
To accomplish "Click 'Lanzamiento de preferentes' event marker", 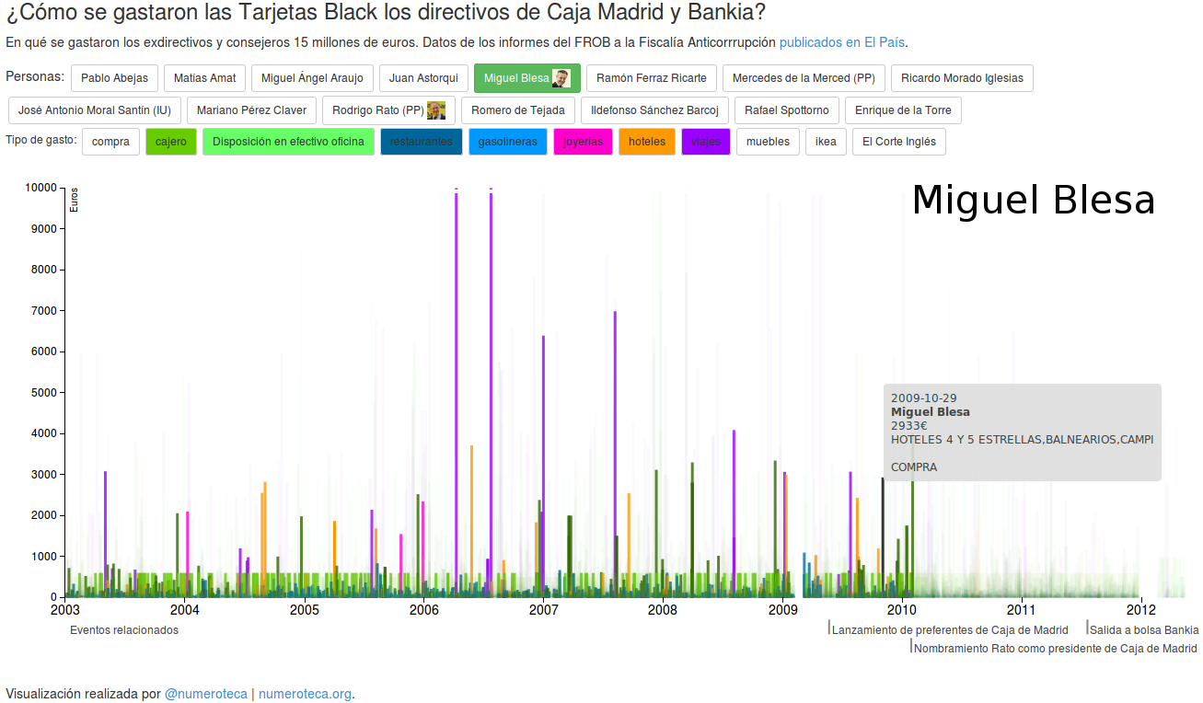I will (x=949, y=630).
